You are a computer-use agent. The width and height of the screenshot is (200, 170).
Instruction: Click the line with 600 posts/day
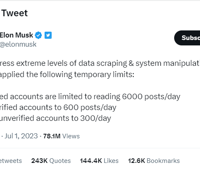click(58, 107)
